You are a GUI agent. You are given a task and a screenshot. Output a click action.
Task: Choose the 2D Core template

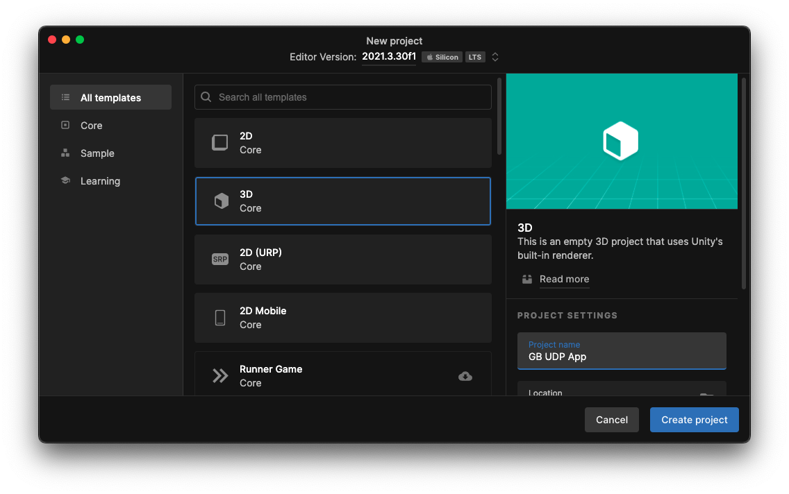[342, 143]
